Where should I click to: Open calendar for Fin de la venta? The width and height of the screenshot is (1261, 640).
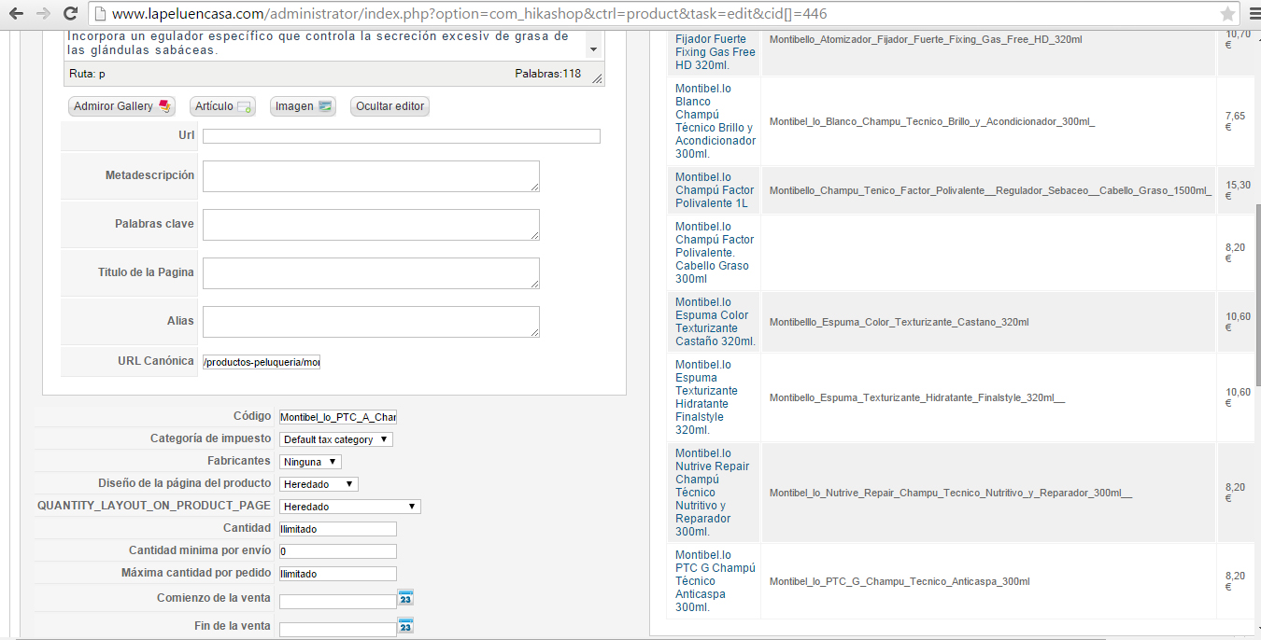(405, 626)
